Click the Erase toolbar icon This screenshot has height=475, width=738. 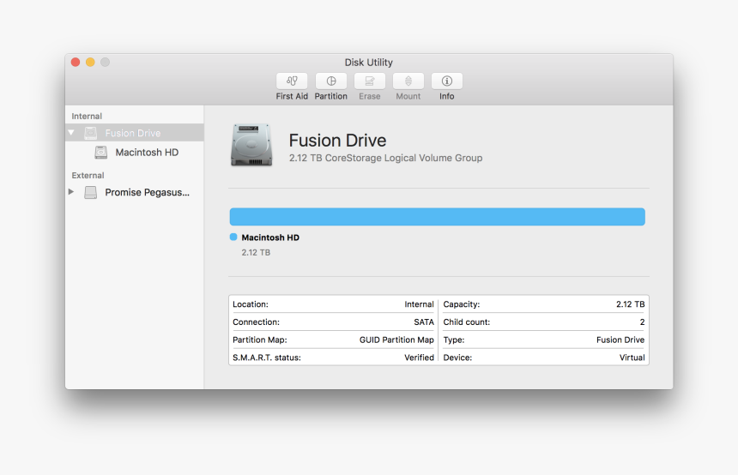(370, 81)
